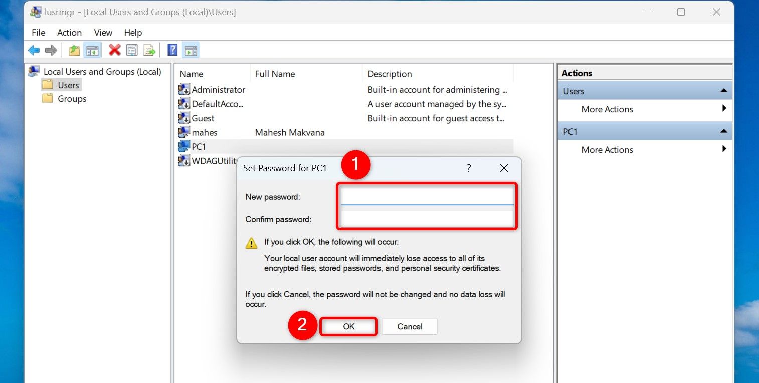This screenshot has width=759, height=383.
Task: Toggle Show/Hide Console Tree toolbar icon
Action: pos(92,50)
